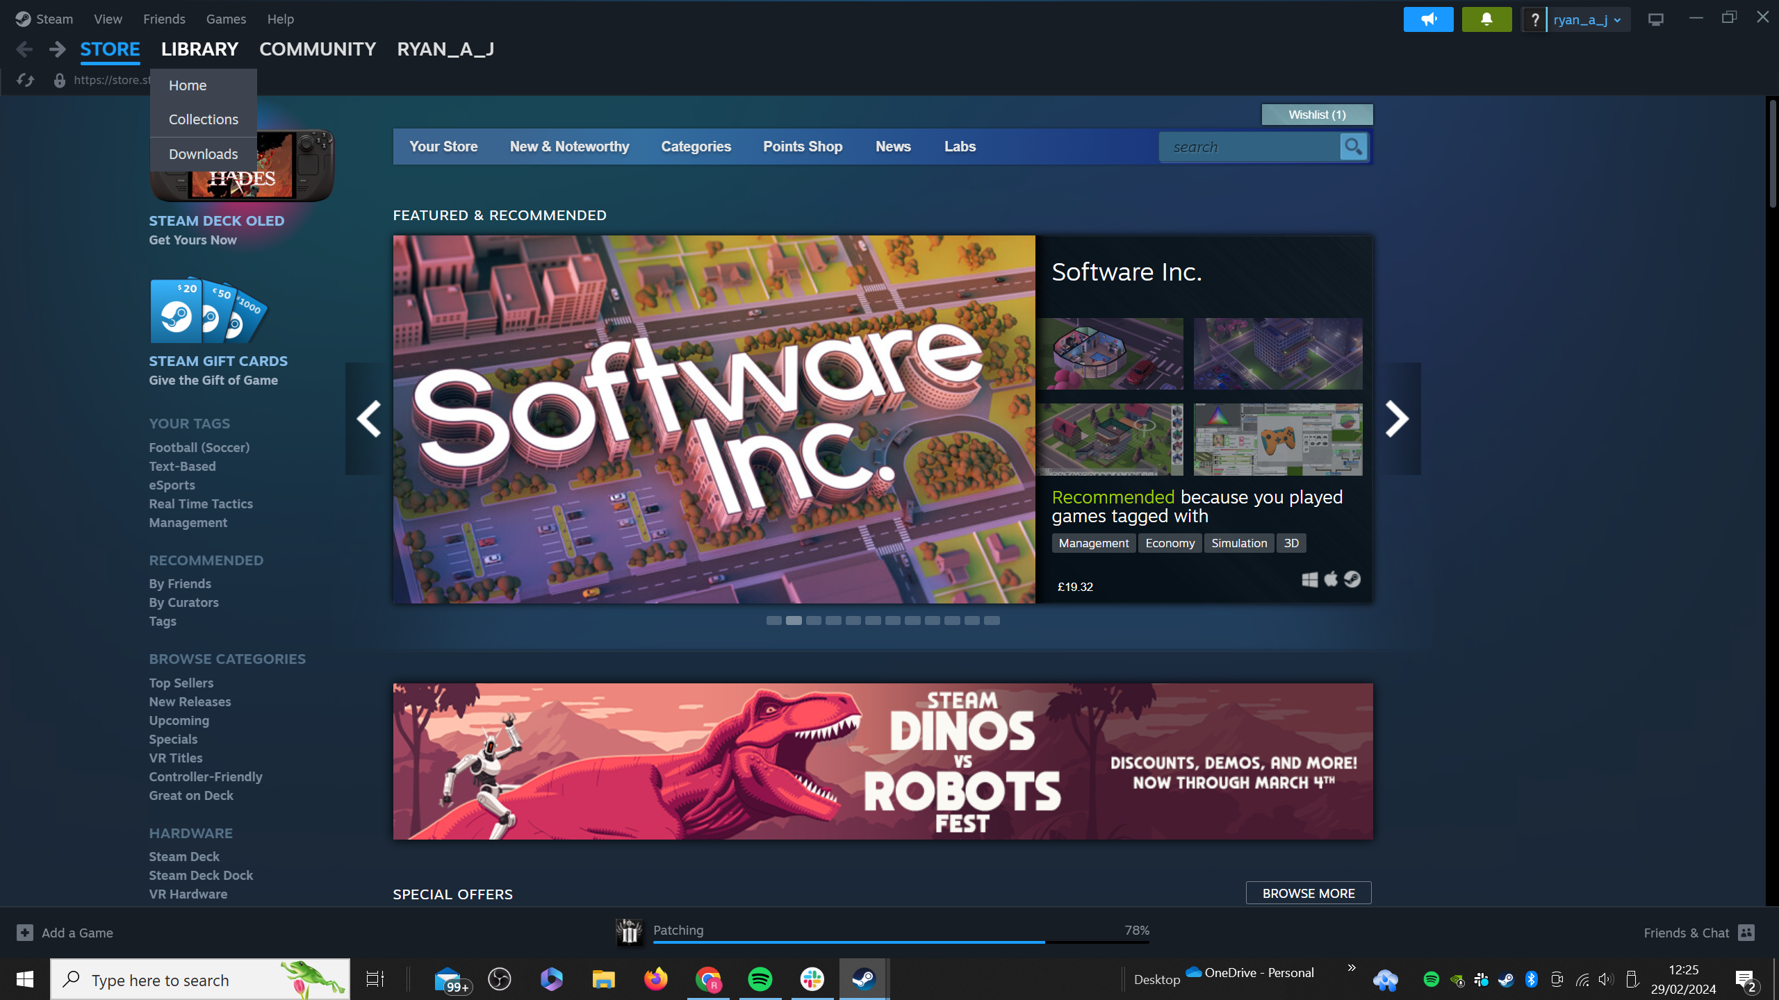1779x1000 pixels.
Task: Open the Categories dropdown
Action: 696,147
